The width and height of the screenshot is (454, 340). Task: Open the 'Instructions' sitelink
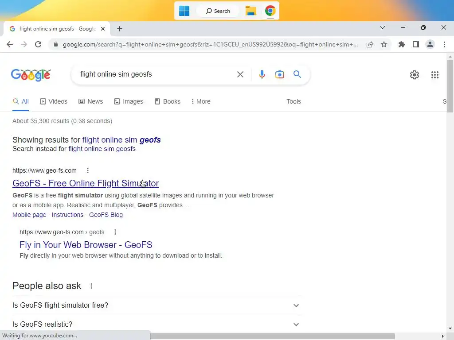pyautogui.click(x=67, y=215)
